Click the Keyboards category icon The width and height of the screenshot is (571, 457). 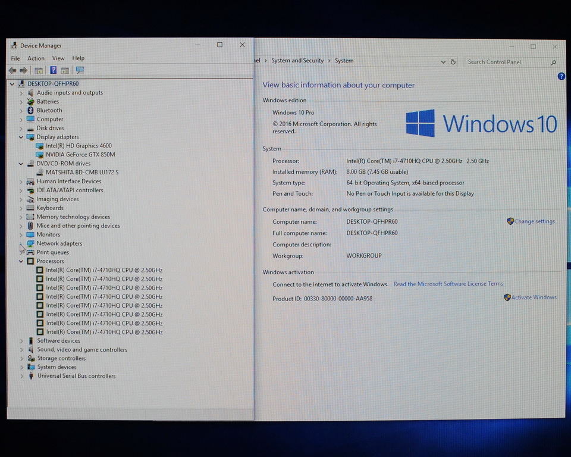coord(30,208)
